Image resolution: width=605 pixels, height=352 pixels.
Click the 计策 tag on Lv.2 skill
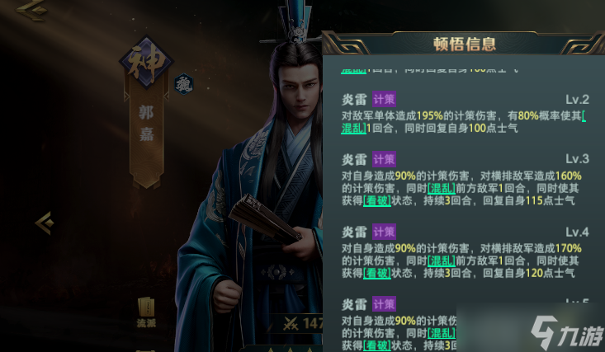(x=384, y=100)
